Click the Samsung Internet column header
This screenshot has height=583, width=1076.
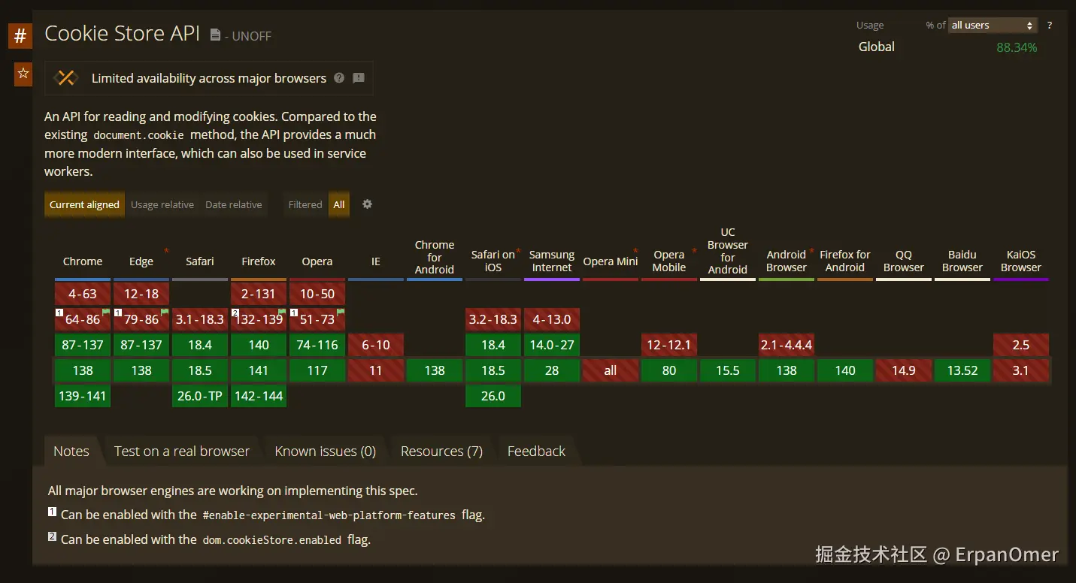click(x=552, y=261)
